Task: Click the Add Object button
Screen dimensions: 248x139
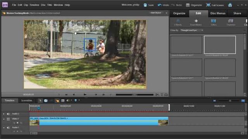Action: [x=156, y=13]
